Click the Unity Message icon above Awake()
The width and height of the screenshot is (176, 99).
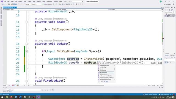(36, 19)
